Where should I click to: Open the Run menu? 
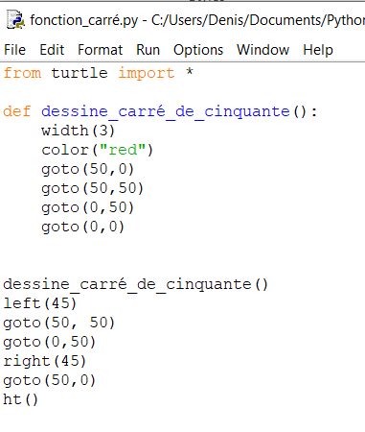[x=148, y=50]
